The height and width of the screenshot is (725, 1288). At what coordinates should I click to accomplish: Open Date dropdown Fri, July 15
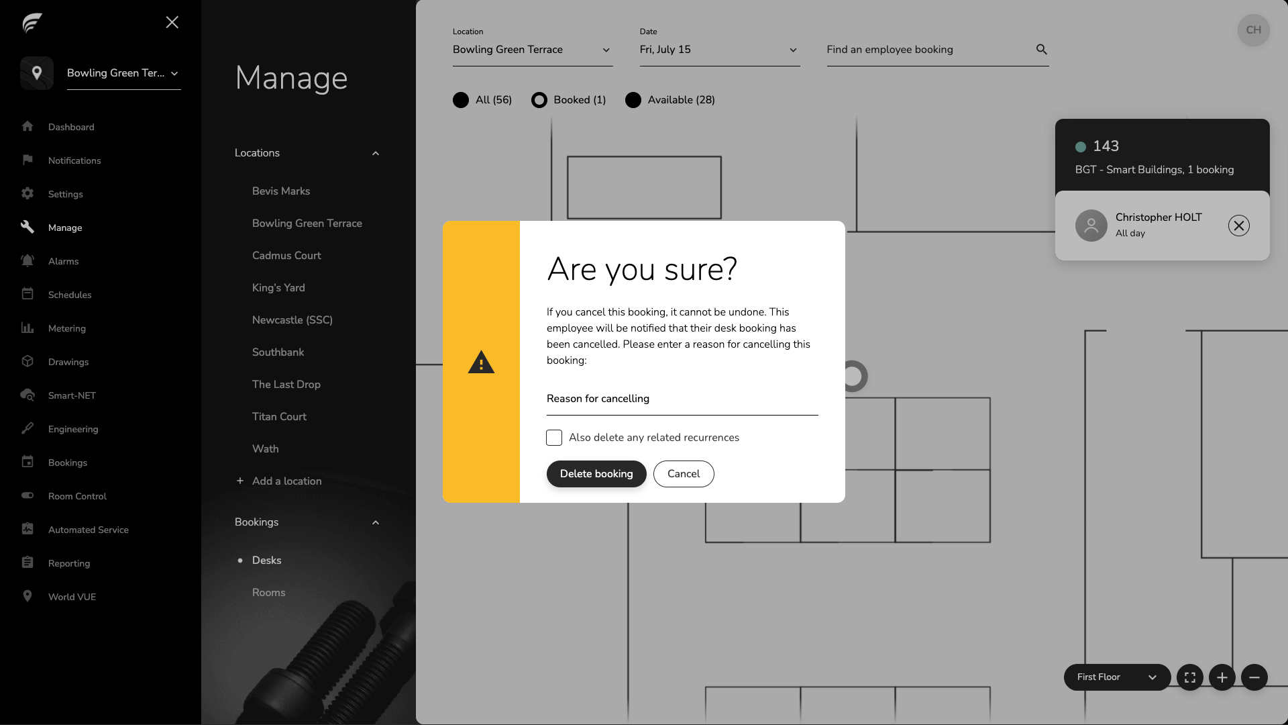[719, 50]
